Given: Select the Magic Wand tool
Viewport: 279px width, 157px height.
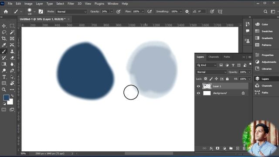Looking at the screenshot, I should (12, 32).
